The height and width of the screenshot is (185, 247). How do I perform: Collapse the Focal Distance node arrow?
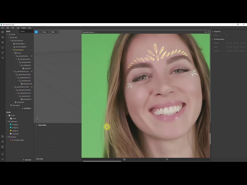click(10, 40)
